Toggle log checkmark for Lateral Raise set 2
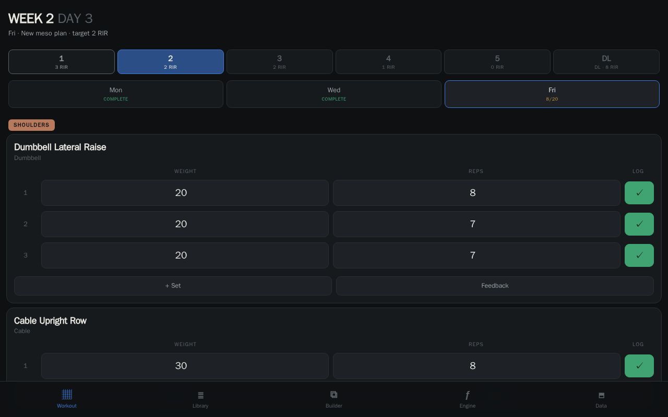 click(x=639, y=224)
